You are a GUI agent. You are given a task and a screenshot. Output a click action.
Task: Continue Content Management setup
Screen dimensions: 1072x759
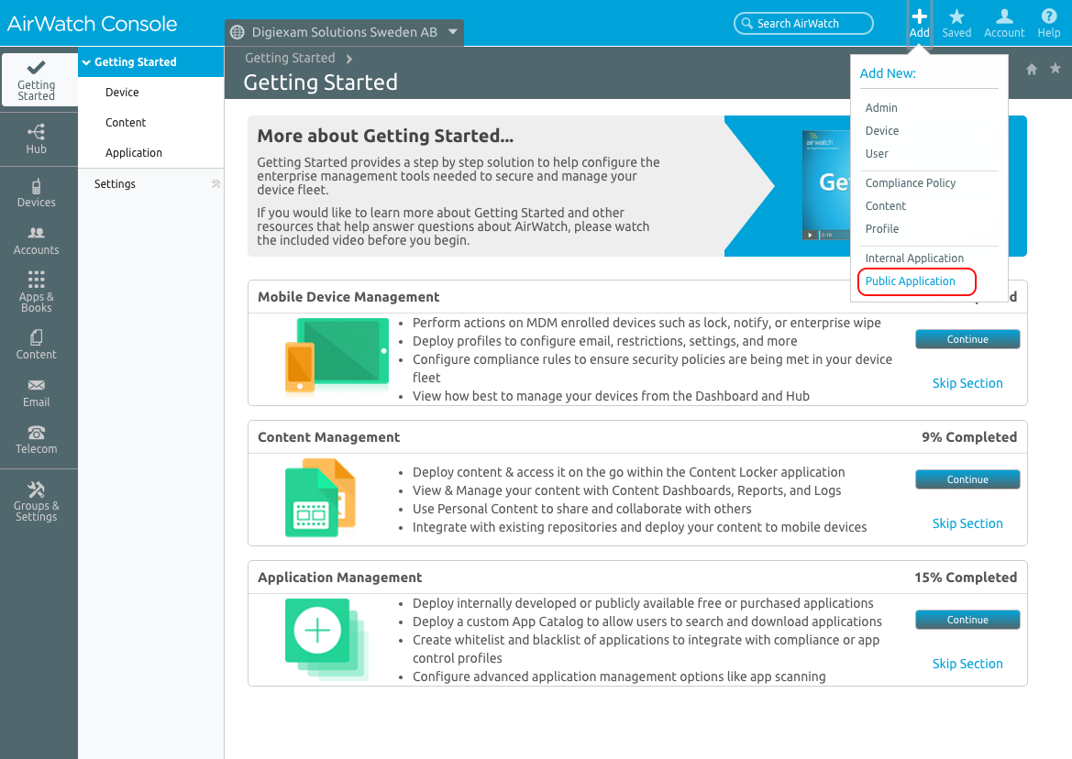pyautogui.click(x=967, y=479)
